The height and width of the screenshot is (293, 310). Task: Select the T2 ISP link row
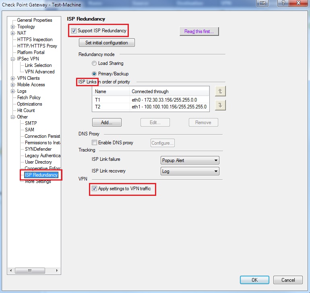151,107
